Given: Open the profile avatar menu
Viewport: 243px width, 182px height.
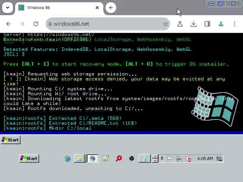Looking at the screenshot, I should tap(221, 24).
